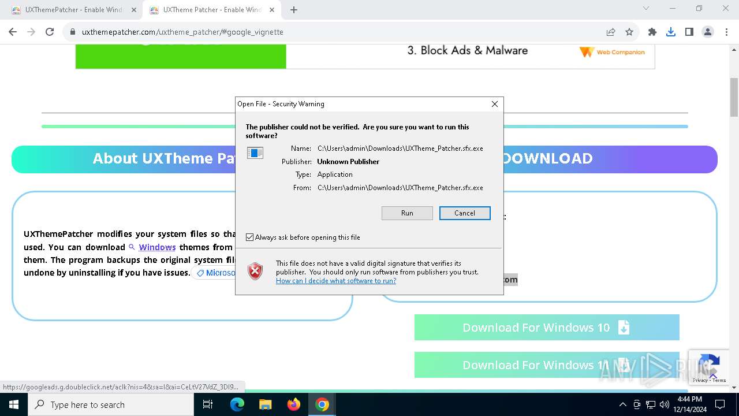Close the second UXTheme Patcher tab
This screenshot has width=739, height=416.
[271, 10]
